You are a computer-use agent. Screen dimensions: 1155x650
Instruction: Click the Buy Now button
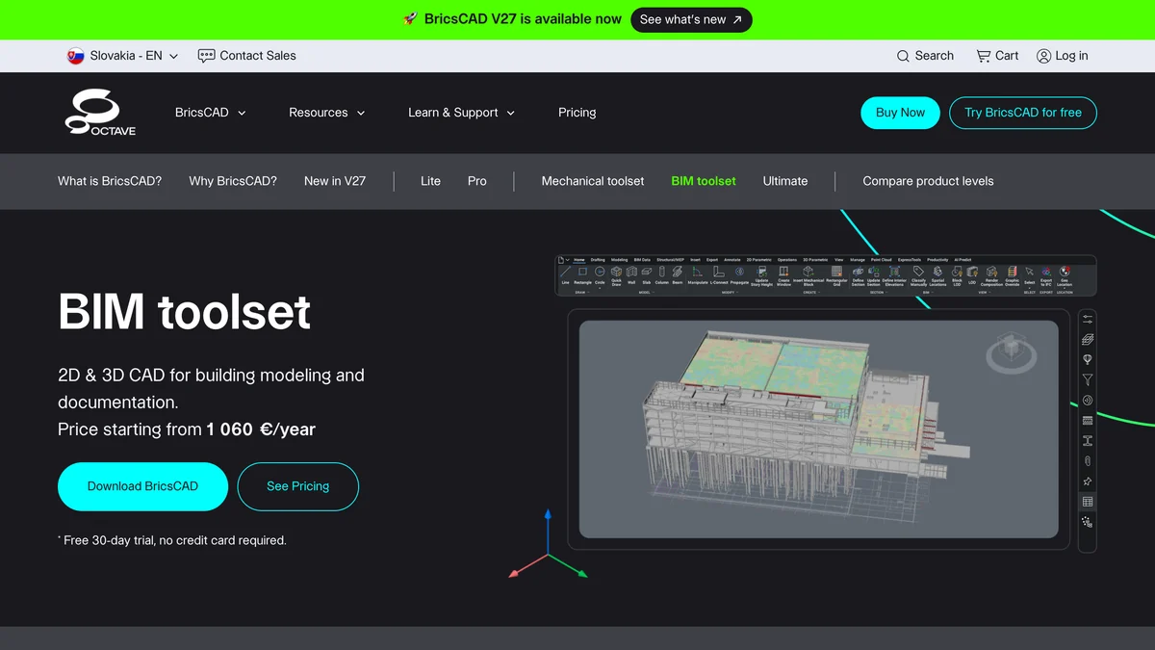[x=900, y=113]
